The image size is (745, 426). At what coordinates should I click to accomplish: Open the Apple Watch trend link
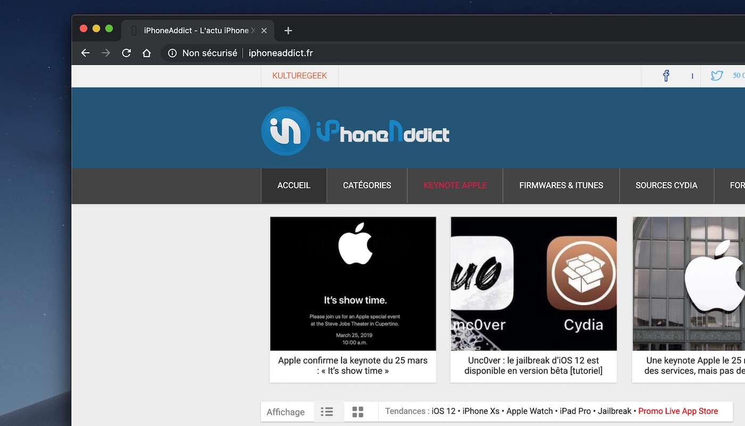[529, 411]
